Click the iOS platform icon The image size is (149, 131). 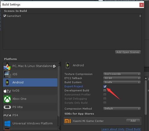pos(7,74)
